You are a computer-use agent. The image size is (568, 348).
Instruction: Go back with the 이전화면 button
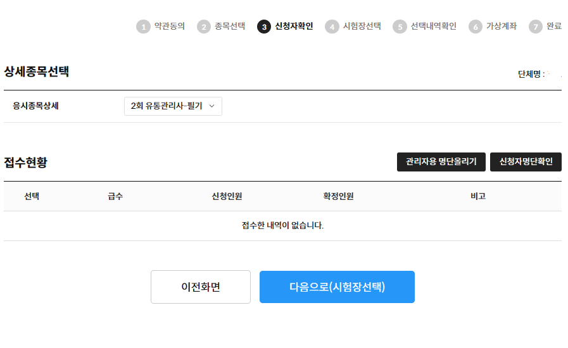point(201,287)
